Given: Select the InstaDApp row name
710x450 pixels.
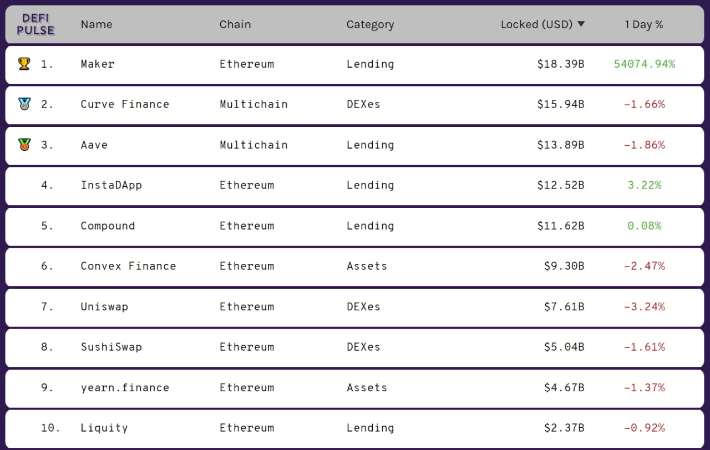Looking at the screenshot, I should point(111,185).
